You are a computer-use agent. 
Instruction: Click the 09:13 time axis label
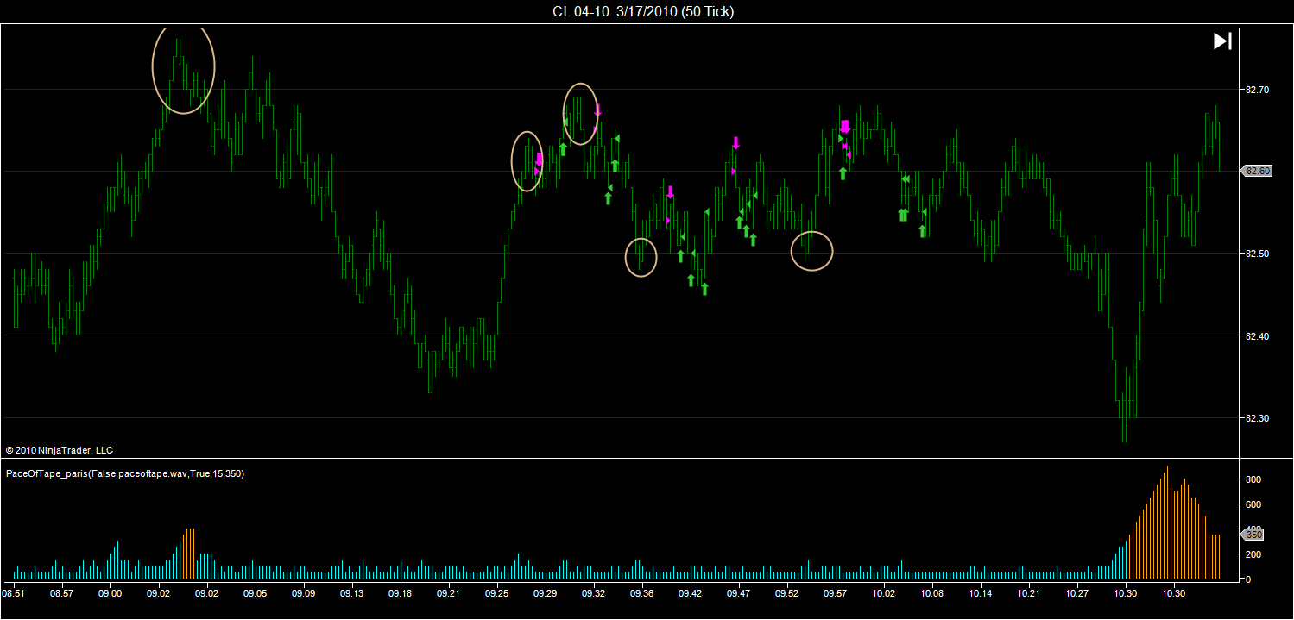[352, 593]
